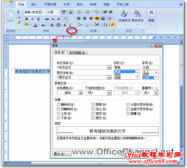Enable the 删除线 strikethrough checkbox

coord(58,105)
